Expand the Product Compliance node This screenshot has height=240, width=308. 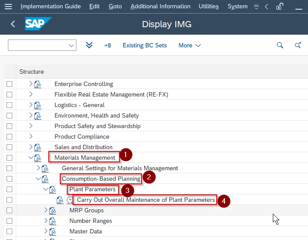click(31, 136)
